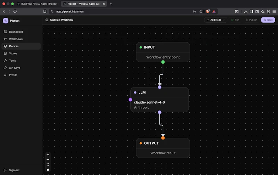Open the Brave Shields icon

pyautogui.click(x=208, y=12)
